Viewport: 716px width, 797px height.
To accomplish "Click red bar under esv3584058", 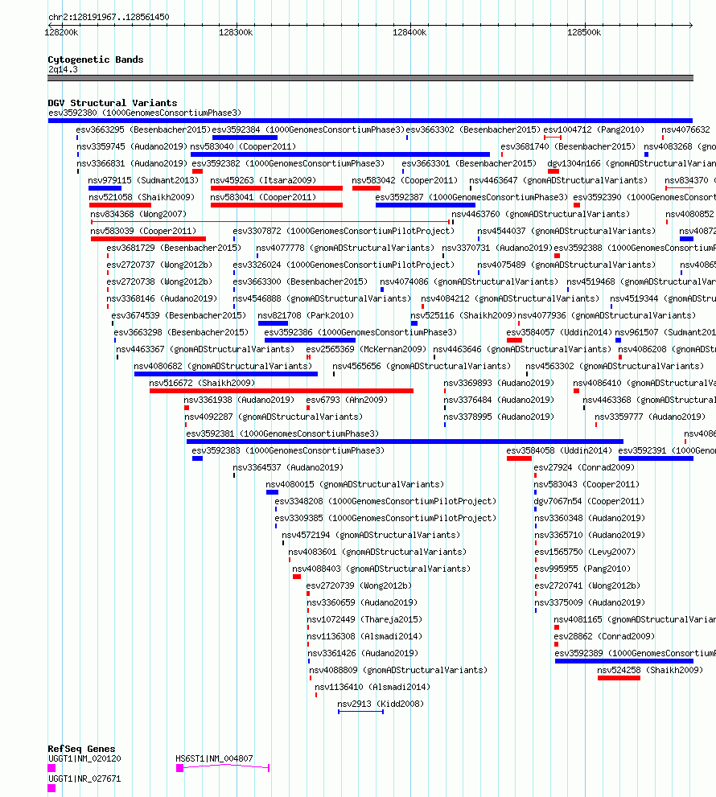I will 519,458.
